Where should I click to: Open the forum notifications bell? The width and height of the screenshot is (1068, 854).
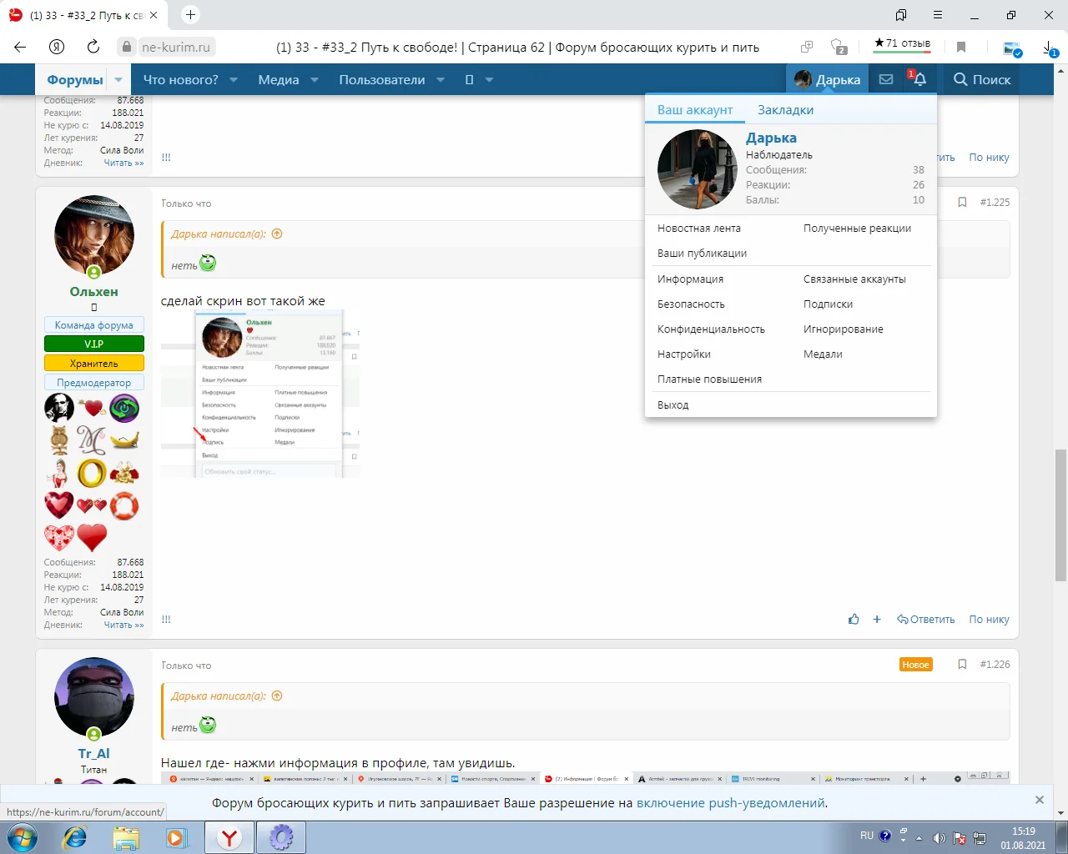[919, 79]
